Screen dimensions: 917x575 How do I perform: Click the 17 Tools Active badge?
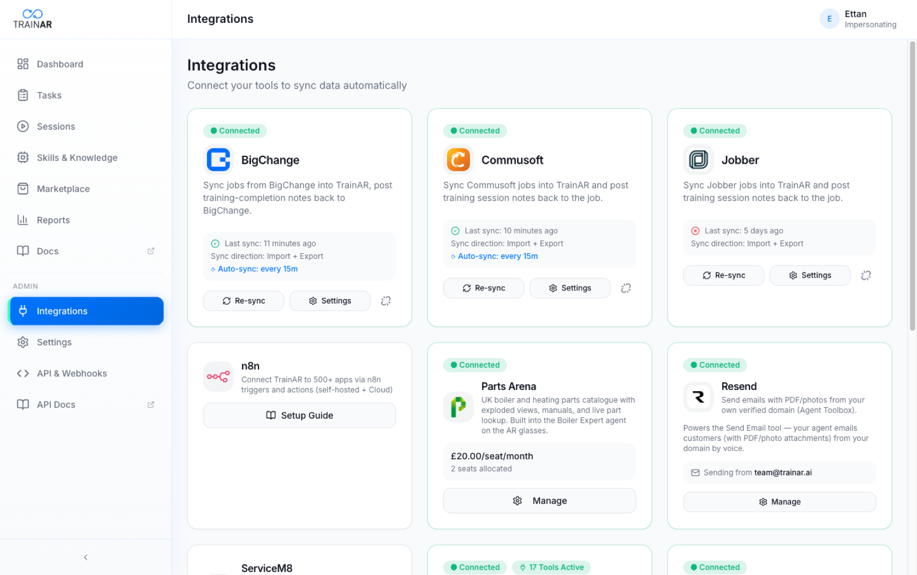(551, 568)
